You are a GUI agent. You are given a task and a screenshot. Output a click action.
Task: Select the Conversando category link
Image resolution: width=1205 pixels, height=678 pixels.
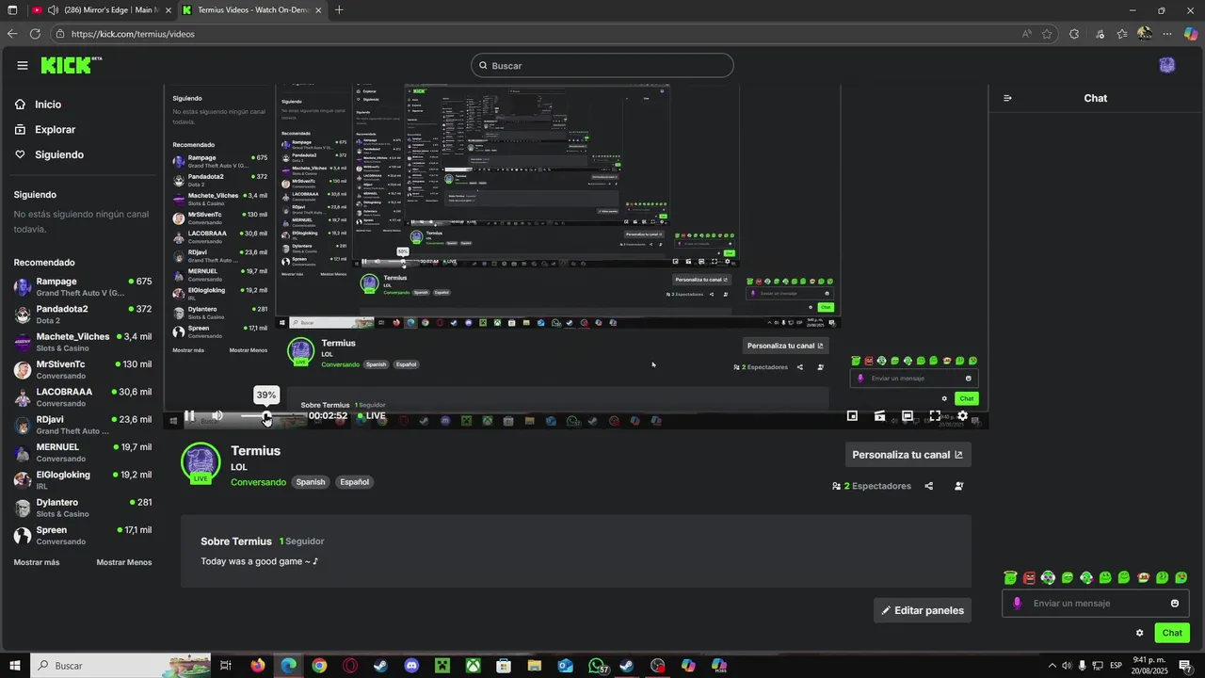click(258, 482)
